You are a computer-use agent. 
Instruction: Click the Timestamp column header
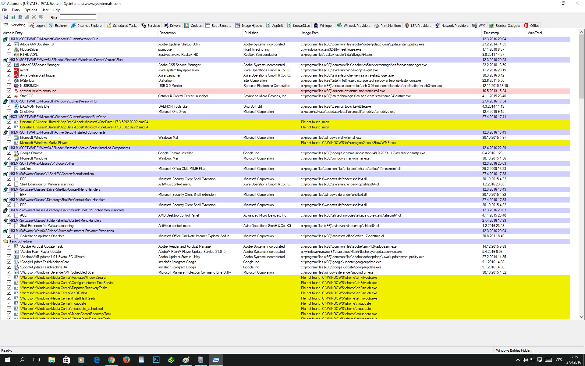(491, 33)
